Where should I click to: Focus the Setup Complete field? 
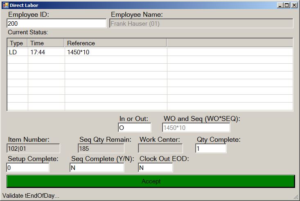coord(28,168)
